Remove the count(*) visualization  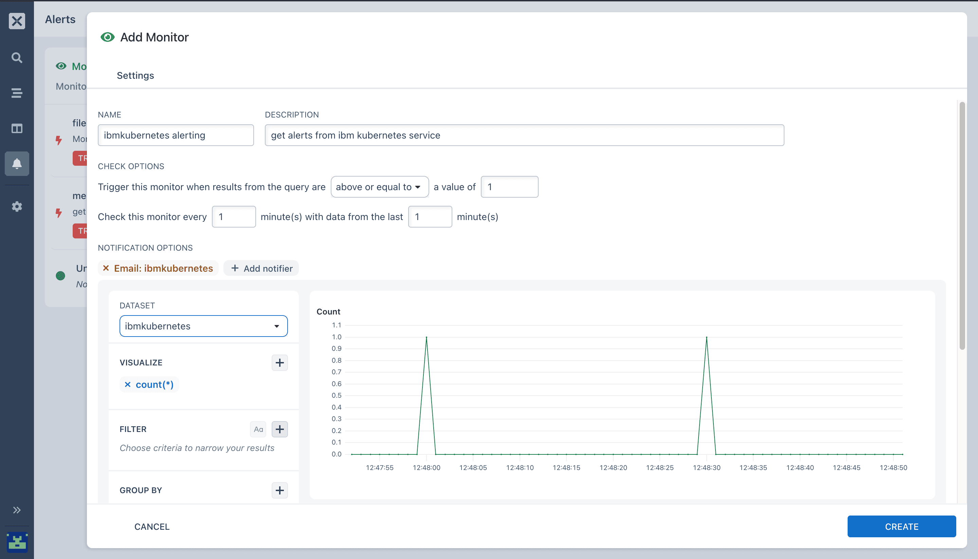tap(128, 384)
